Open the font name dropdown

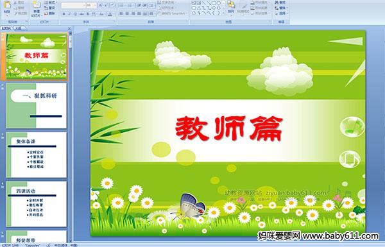pyautogui.click(x=73, y=5)
